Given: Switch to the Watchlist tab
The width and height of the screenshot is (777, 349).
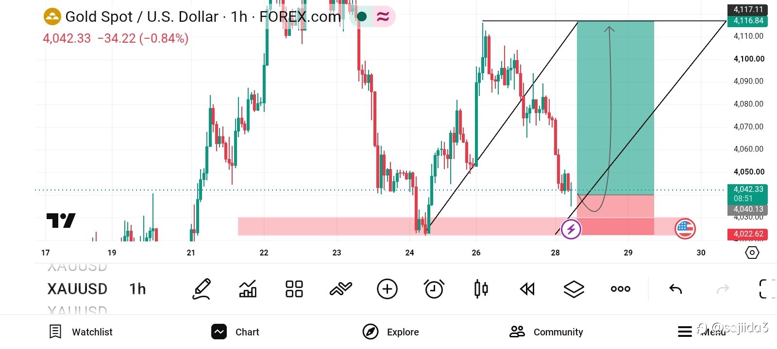Looking at the screenshot, I should click(81, 332).
